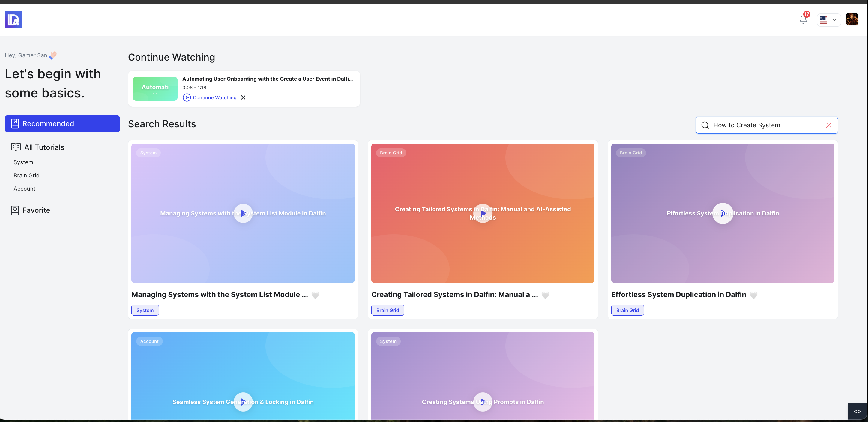
Task: Clear the search query with the X button
Action: point(829,125)
